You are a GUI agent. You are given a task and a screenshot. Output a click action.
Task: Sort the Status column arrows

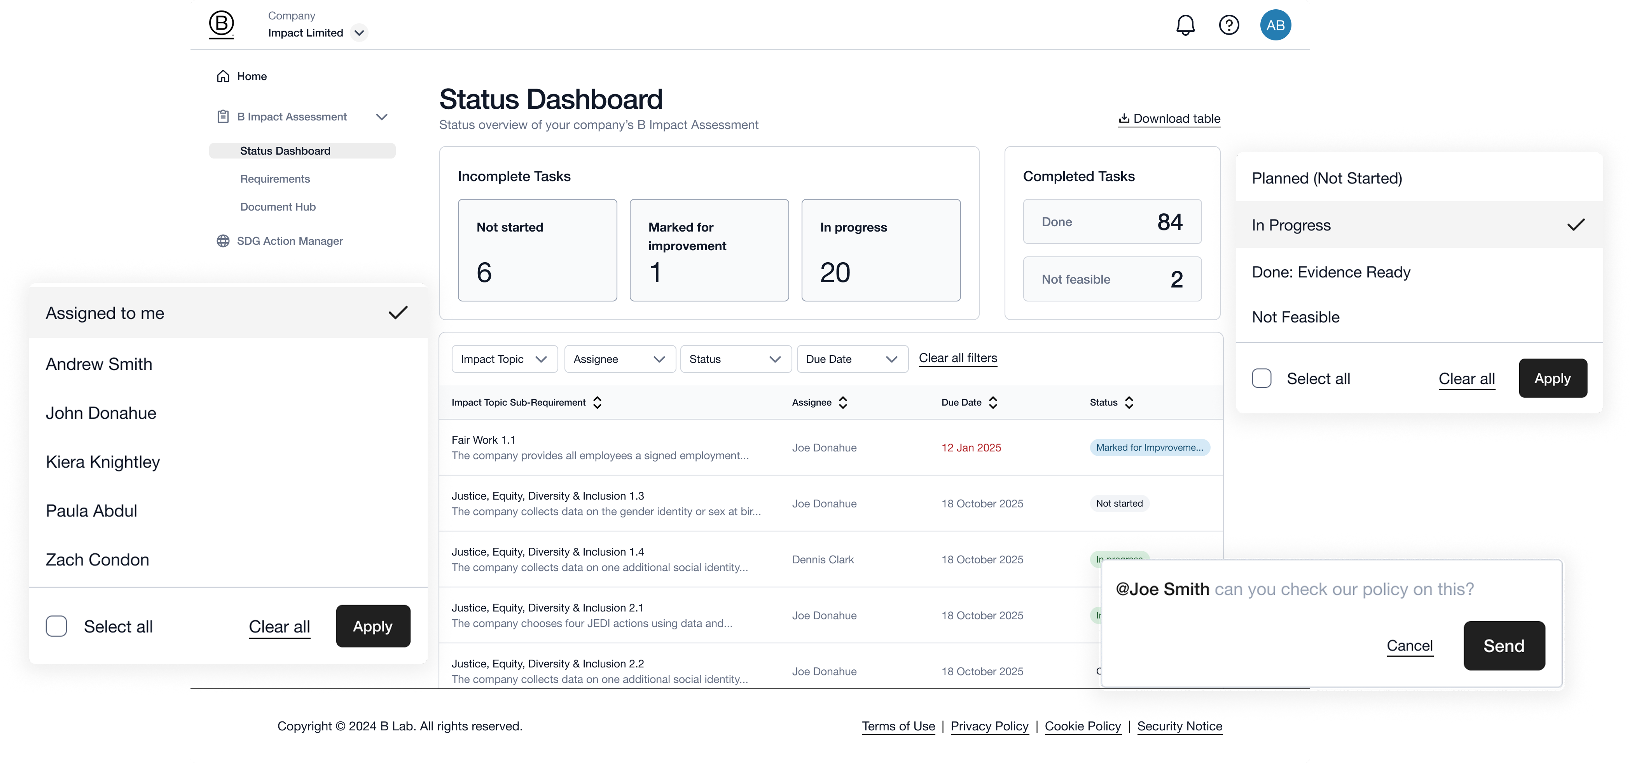(1129, 402)
